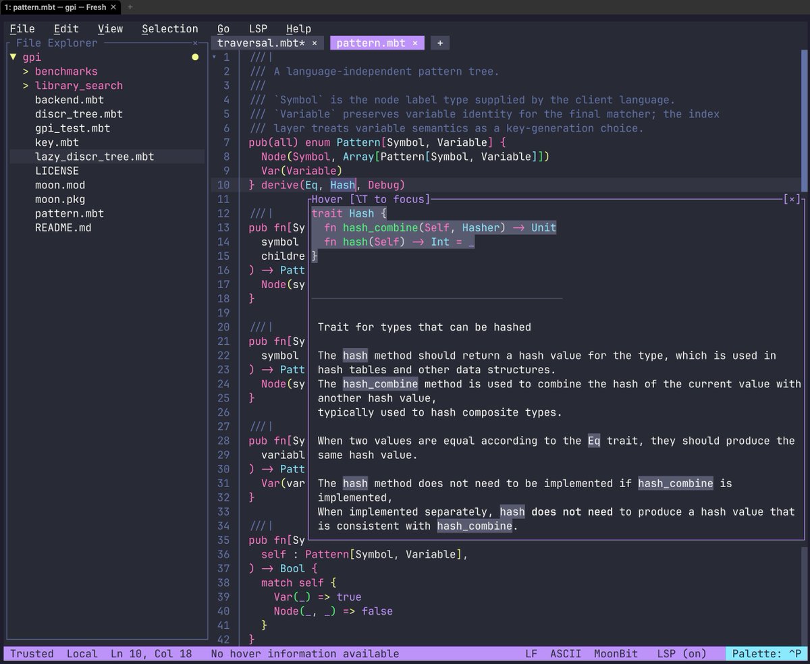The width and height of the screenshot is (810, 664).
Task: Switch to the pattern.mbt editor tab
Action: (371, 43)
